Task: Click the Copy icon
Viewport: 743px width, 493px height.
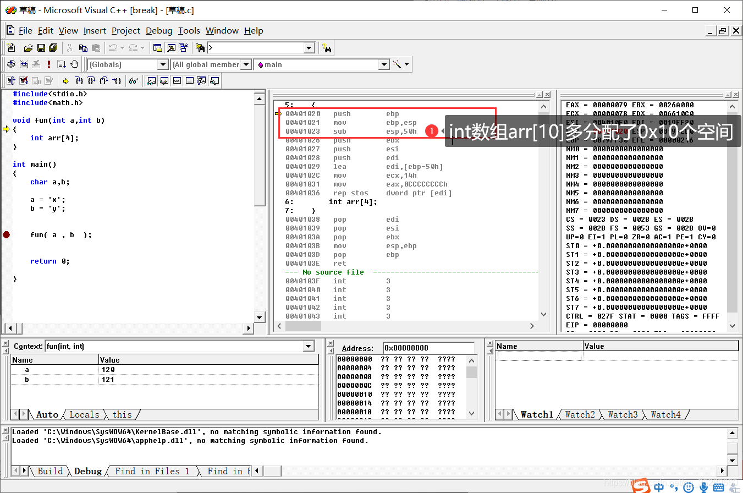Action: pyautogui.click(x=83, y=48)
